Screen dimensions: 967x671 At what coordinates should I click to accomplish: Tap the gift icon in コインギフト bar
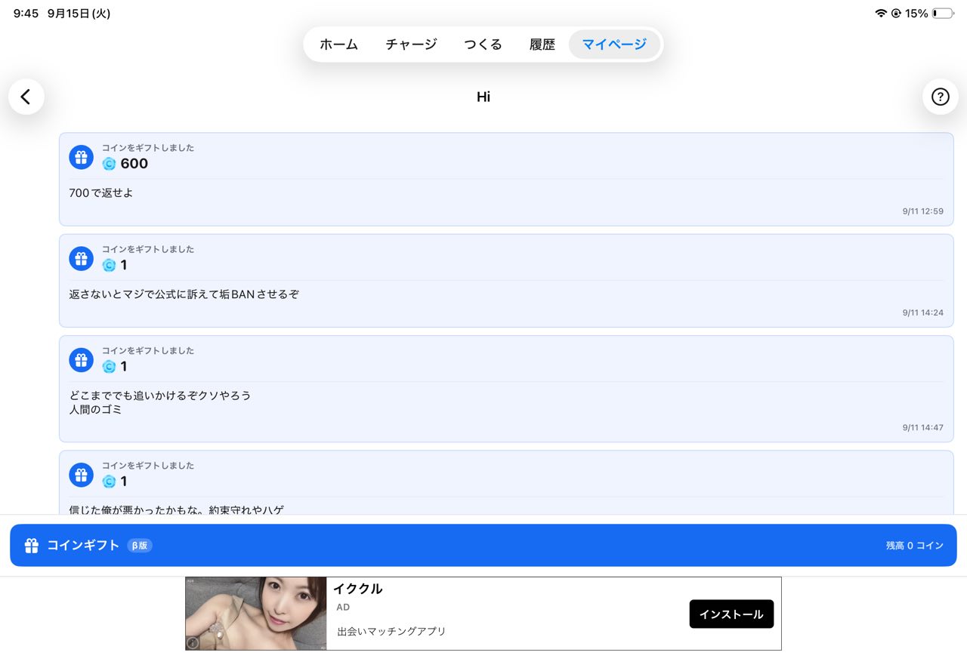click(x=32, y=545)
